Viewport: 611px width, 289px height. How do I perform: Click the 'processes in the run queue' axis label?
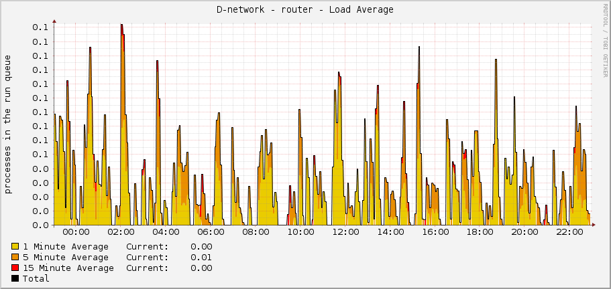click(8, 124)
